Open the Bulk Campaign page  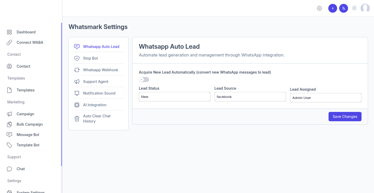pos(30,124)
